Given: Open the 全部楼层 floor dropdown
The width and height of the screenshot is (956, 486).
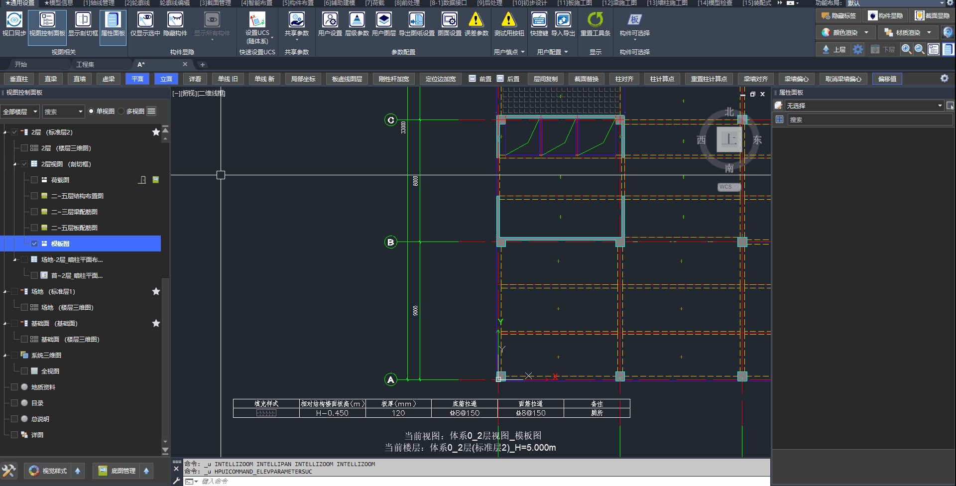Looking at the screenshot, I should tap(20, 112).
